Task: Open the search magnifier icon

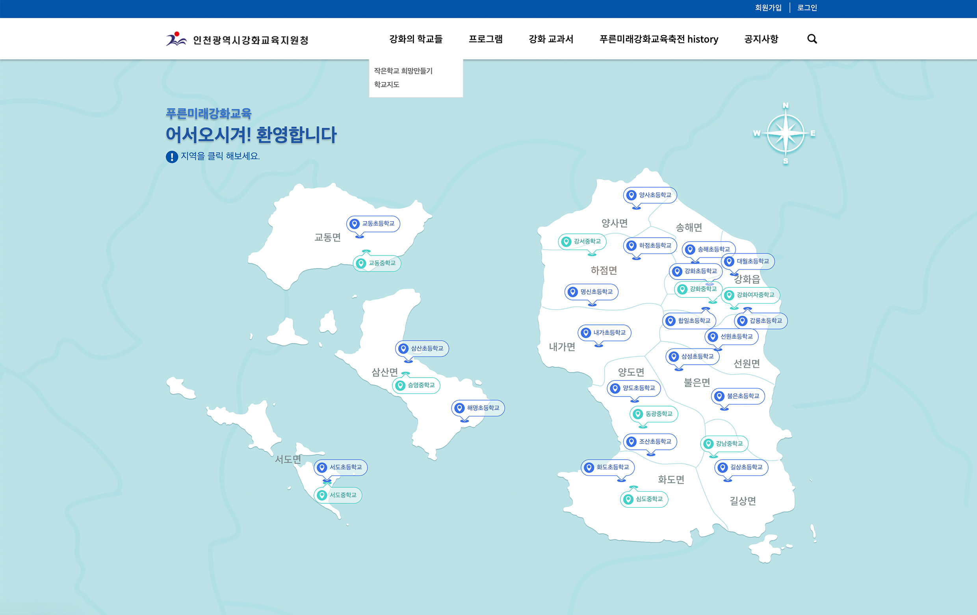Action: [812, 39]
